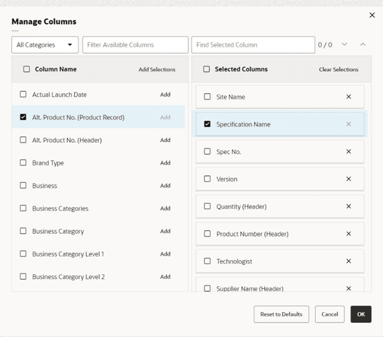Toggle select-all checkbox beside Column Name

click(27, 69)
